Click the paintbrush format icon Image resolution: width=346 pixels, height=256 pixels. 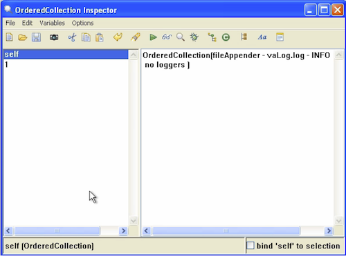pyautogui.click(x=136, y=37)
